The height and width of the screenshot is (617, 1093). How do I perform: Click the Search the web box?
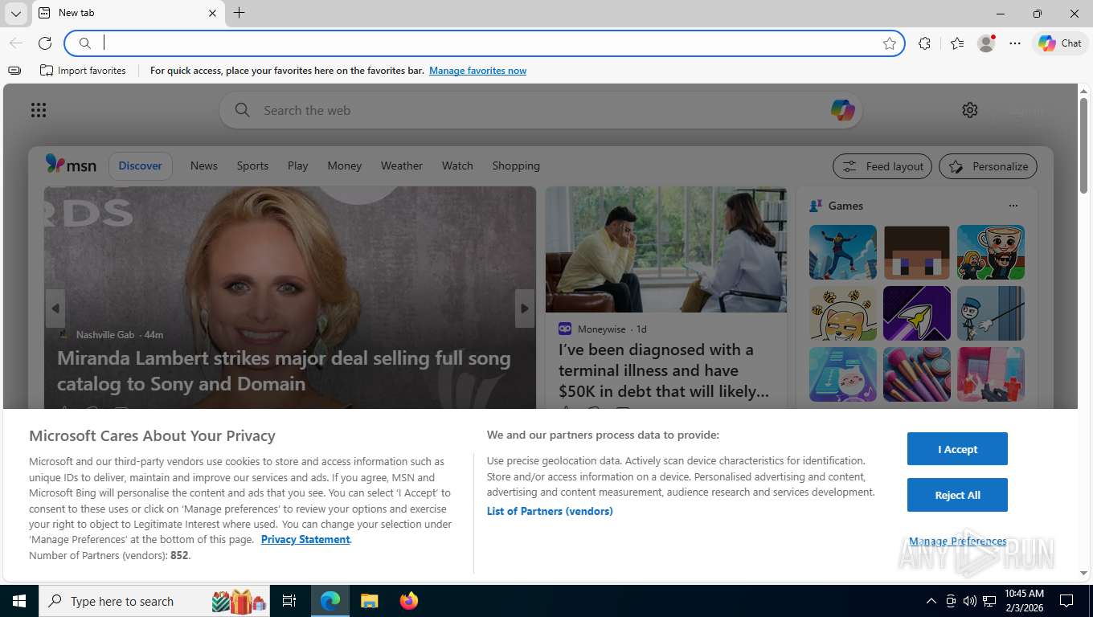[540, 110]
